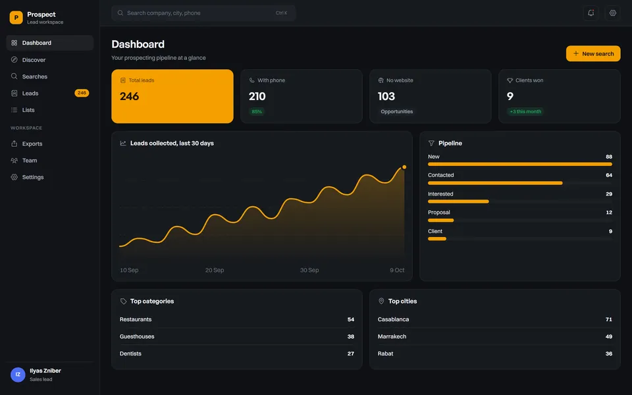Viewport: 632px width, 395px height.
Task: Click the Dashboard grid icon in sidebar
Action: click(x=14, y=43)
